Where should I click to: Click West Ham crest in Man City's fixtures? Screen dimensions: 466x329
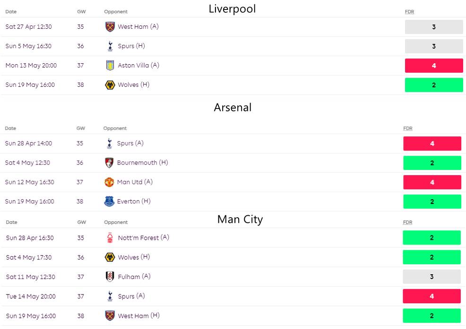110,316
